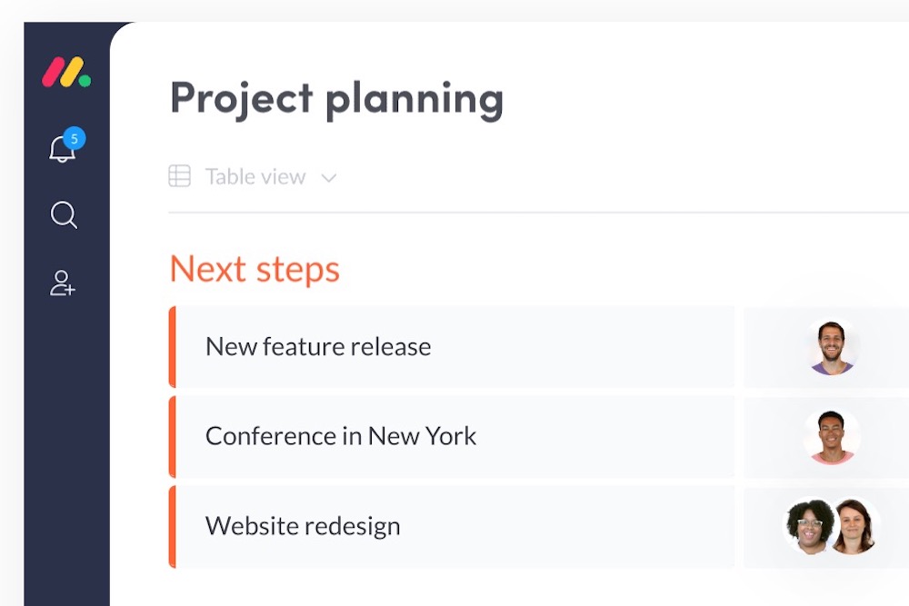This screenshot has height=606, width=909.
Task: Click the invite teammates icon
Action: click(63, 284)
